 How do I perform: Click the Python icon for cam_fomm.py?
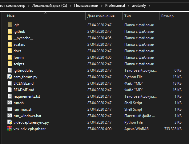[10, 77]
